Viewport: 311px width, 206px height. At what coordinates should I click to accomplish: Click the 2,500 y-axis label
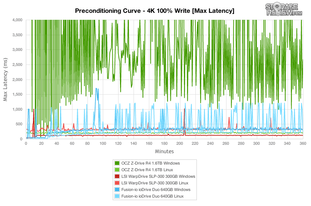(18, 65)
